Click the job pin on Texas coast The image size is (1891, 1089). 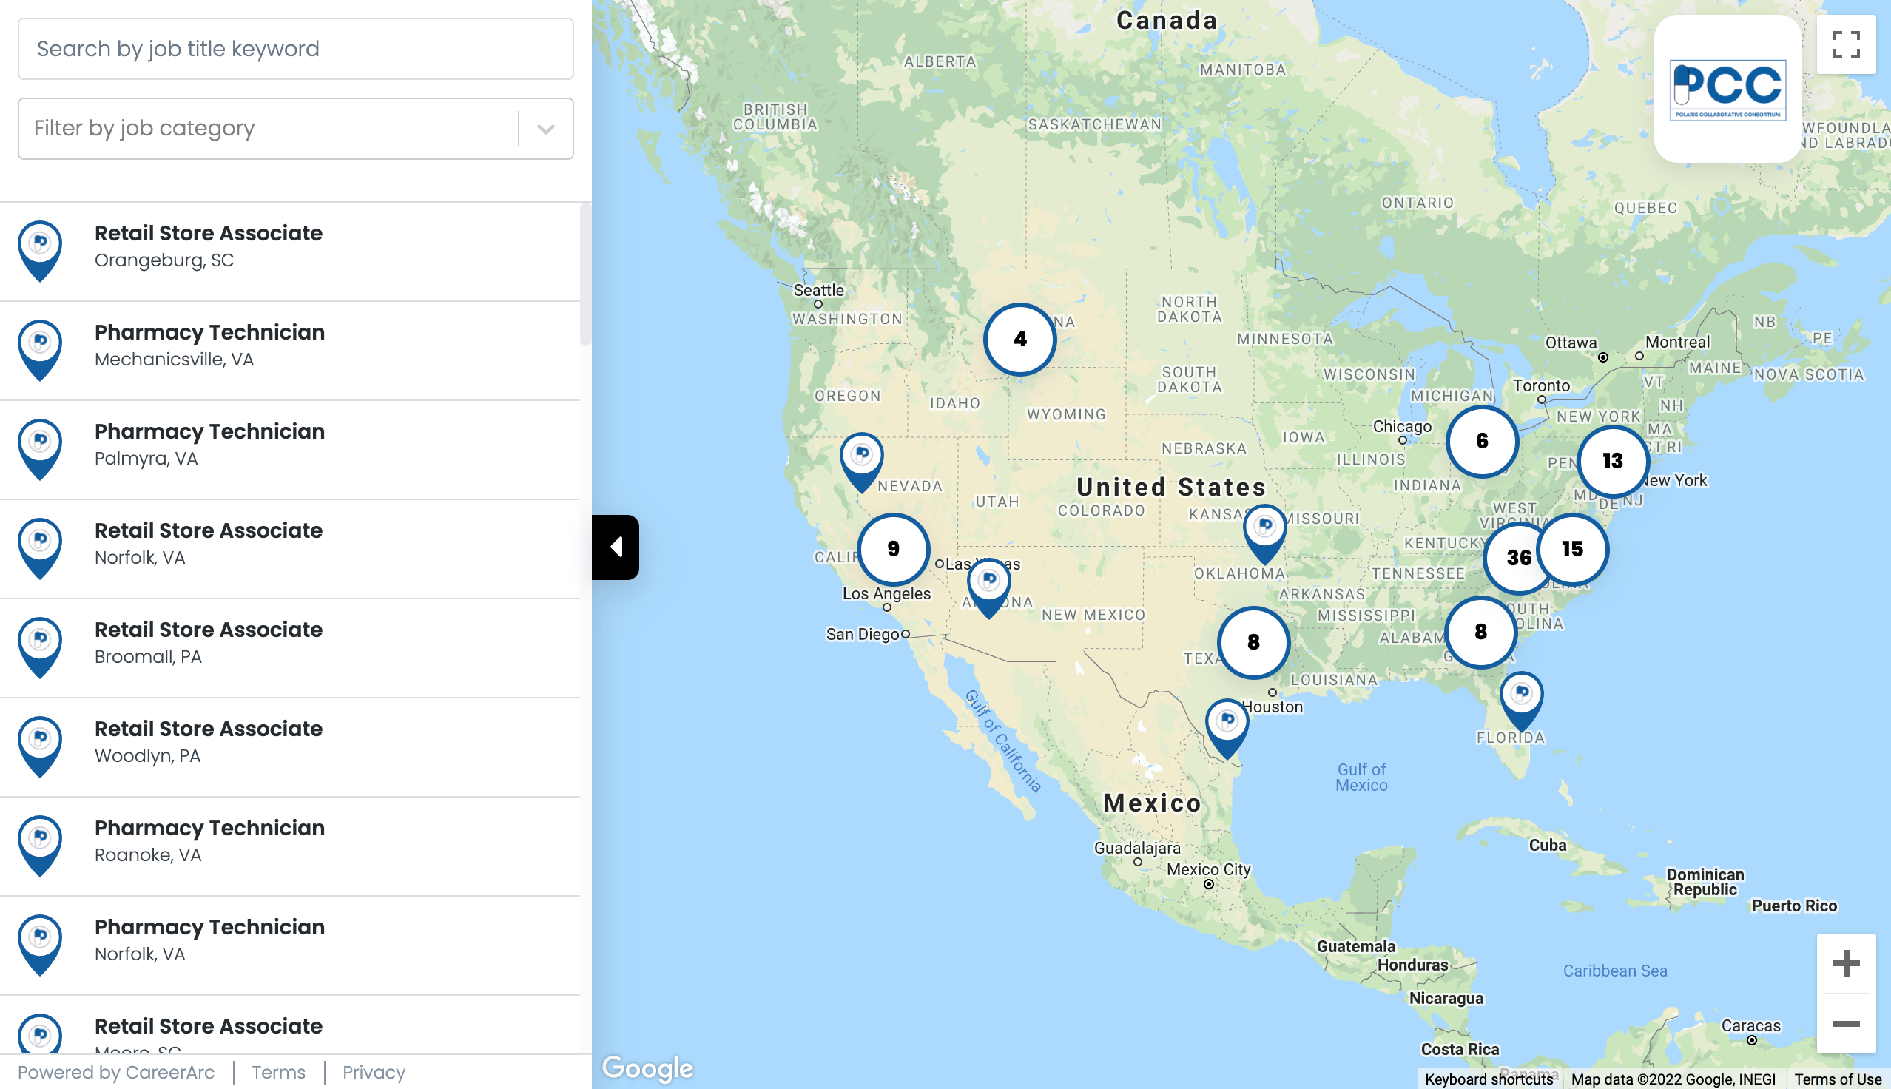[1227, 729]
